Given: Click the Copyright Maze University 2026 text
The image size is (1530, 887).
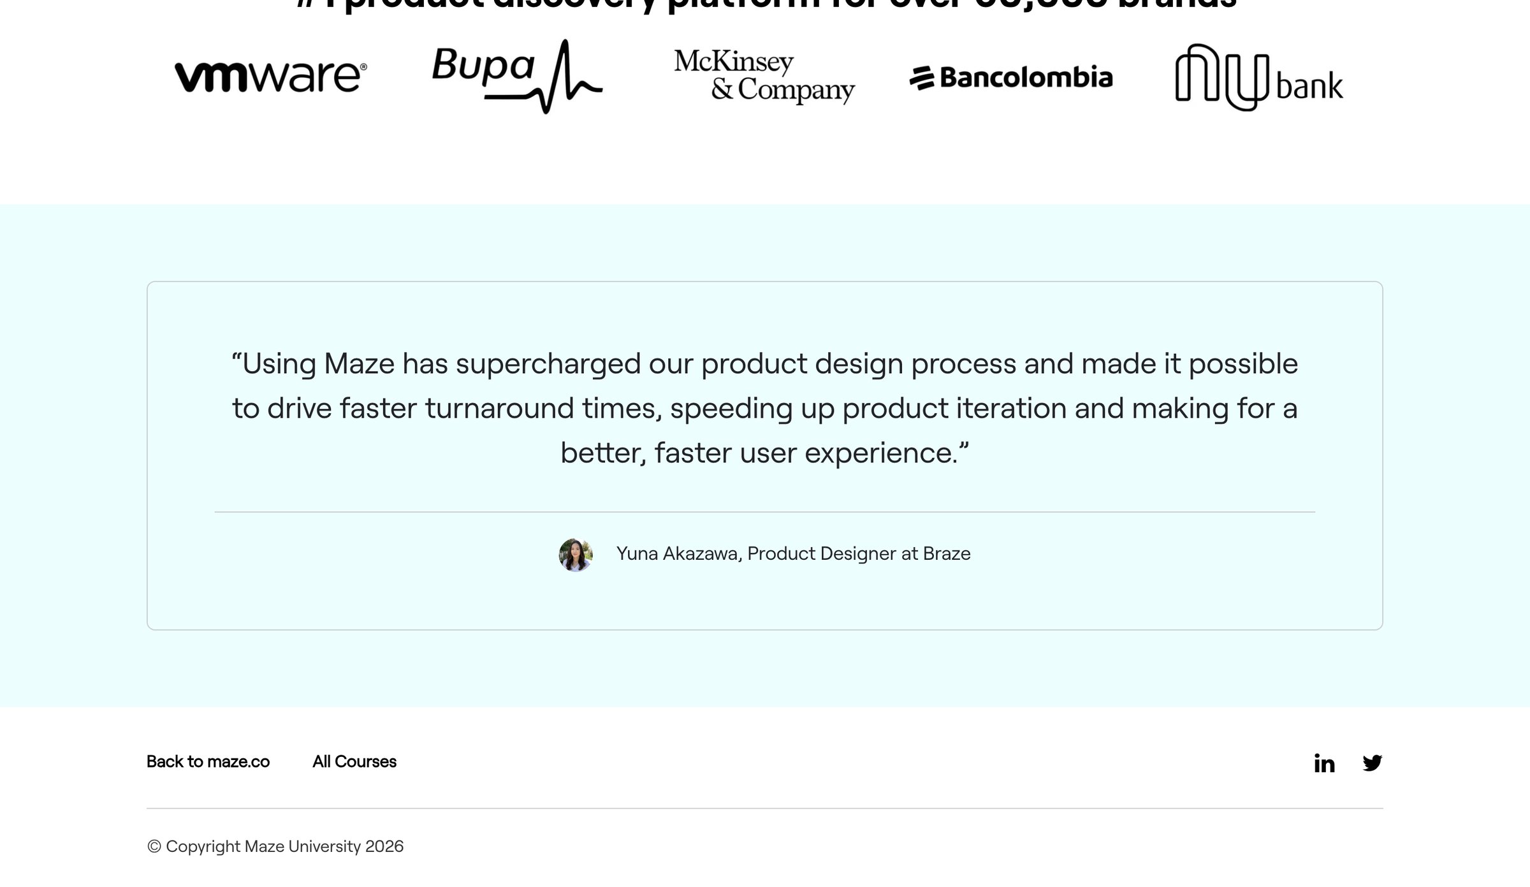Looking at the screenshot, I should point(275,847).
